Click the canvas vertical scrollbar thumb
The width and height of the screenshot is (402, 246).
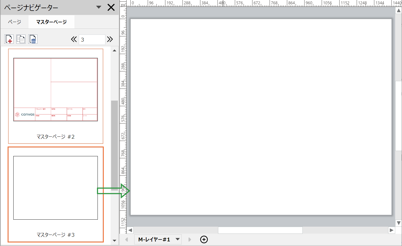(398, 116)
